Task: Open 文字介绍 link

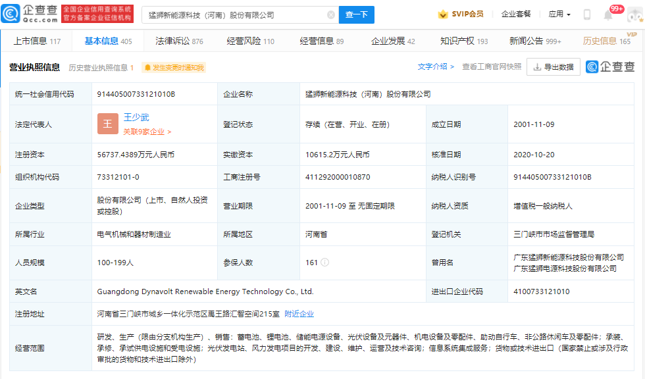Action: [x=436, y=66]
